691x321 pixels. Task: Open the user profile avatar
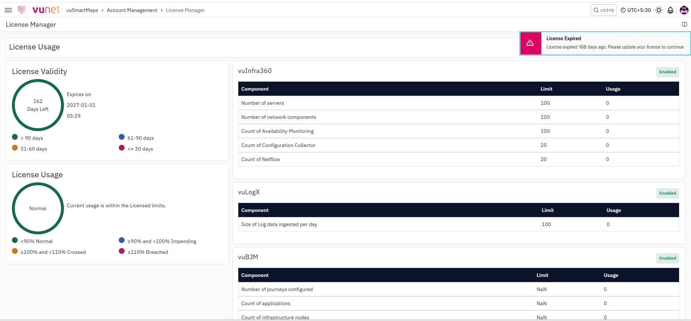(x=684, y=10)
